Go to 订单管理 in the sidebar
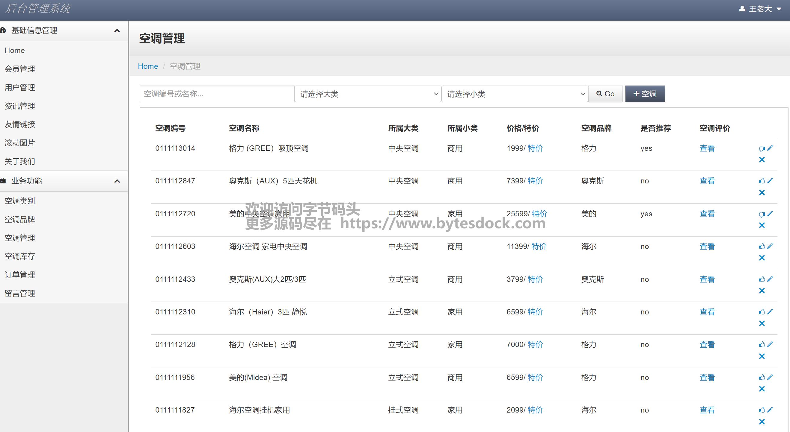Screen dimensions: 790x432 point(20,275)
